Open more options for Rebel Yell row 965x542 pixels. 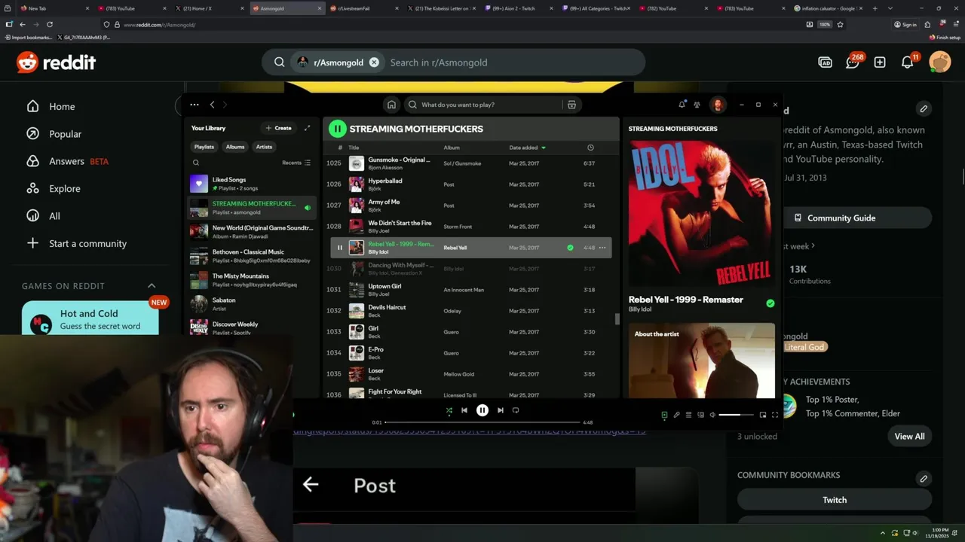point(602,248)
